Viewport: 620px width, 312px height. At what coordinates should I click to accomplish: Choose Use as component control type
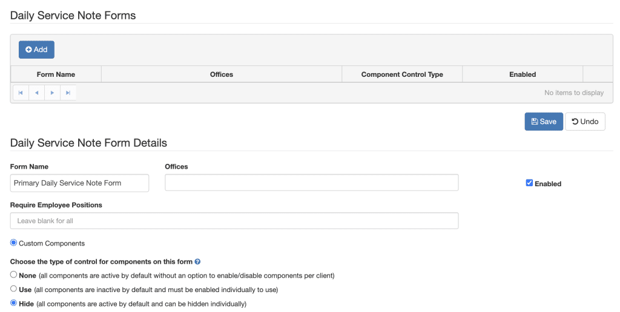[14, 289]
